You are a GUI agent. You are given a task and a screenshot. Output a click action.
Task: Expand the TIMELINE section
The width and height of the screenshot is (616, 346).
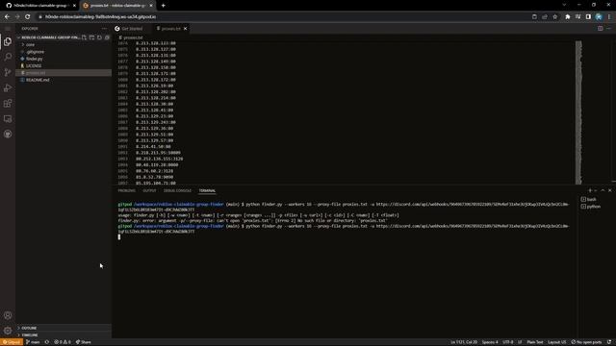(x=30, y=335)
